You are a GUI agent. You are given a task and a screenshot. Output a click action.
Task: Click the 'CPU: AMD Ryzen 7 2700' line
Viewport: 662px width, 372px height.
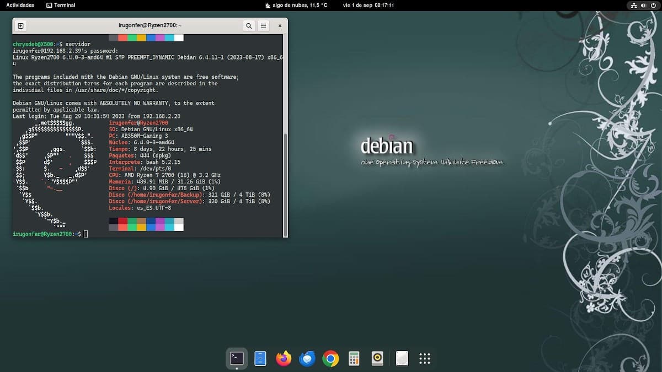[x=165, y=176]
